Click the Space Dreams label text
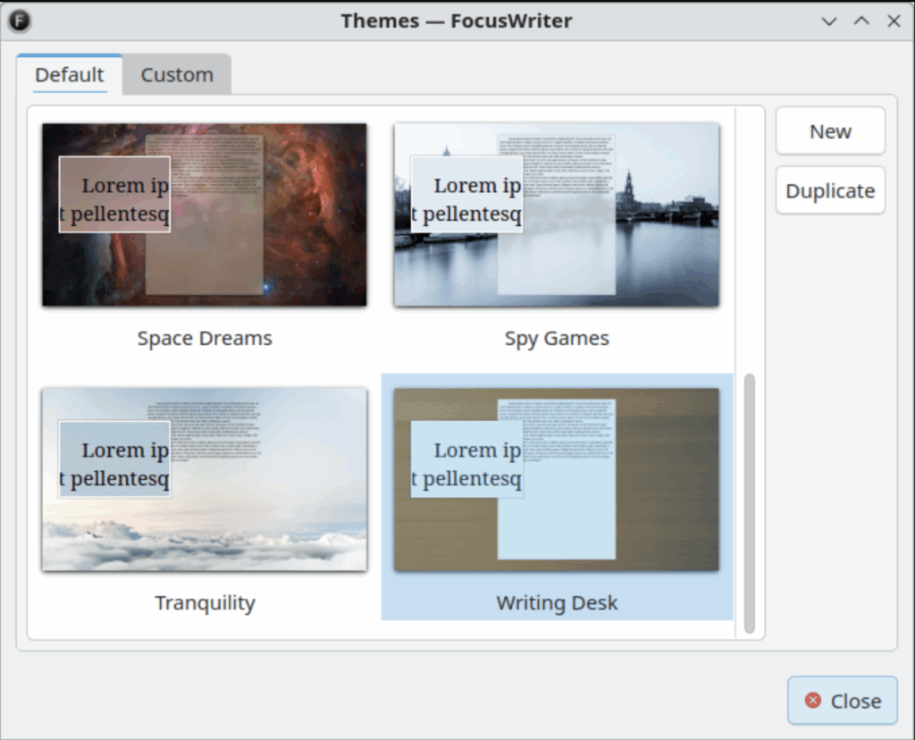Viewport: 915px width, 740px height. point(205,338)
